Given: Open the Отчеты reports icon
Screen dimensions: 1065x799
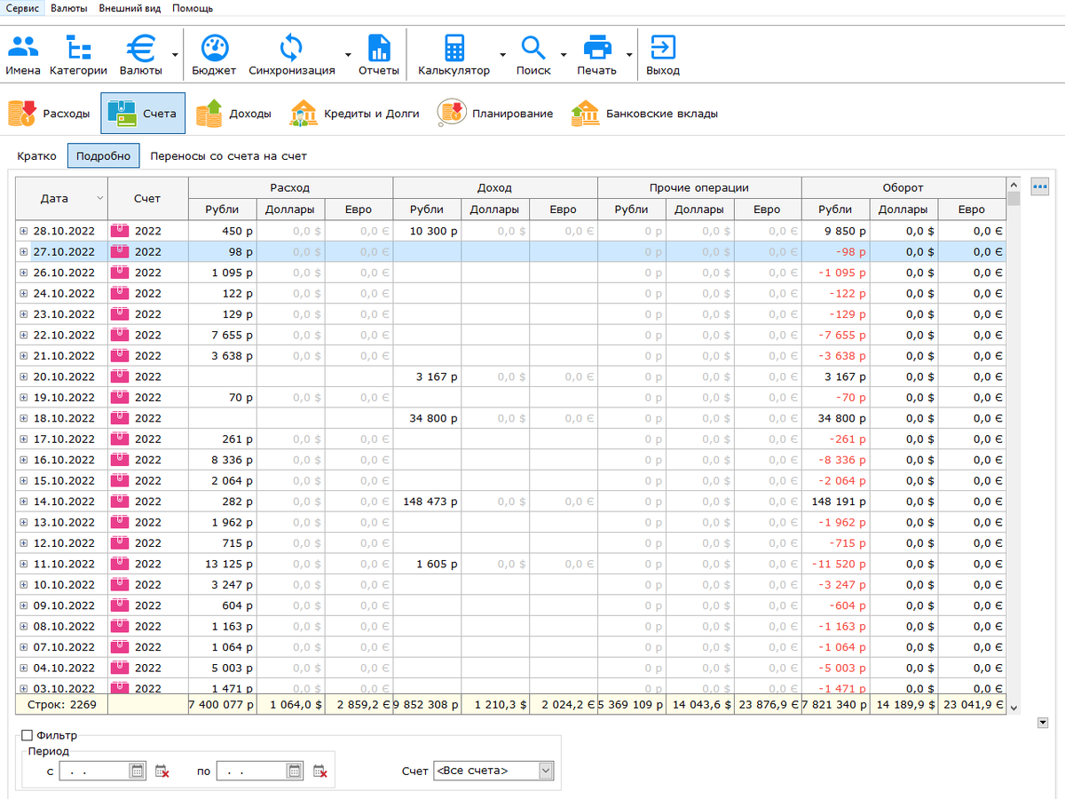Looking at the screenshot, I should (379, 55).
